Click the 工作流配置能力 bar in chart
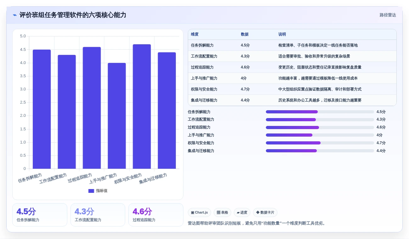Viewport: 409px width, 239px height. tap(67, 112)
